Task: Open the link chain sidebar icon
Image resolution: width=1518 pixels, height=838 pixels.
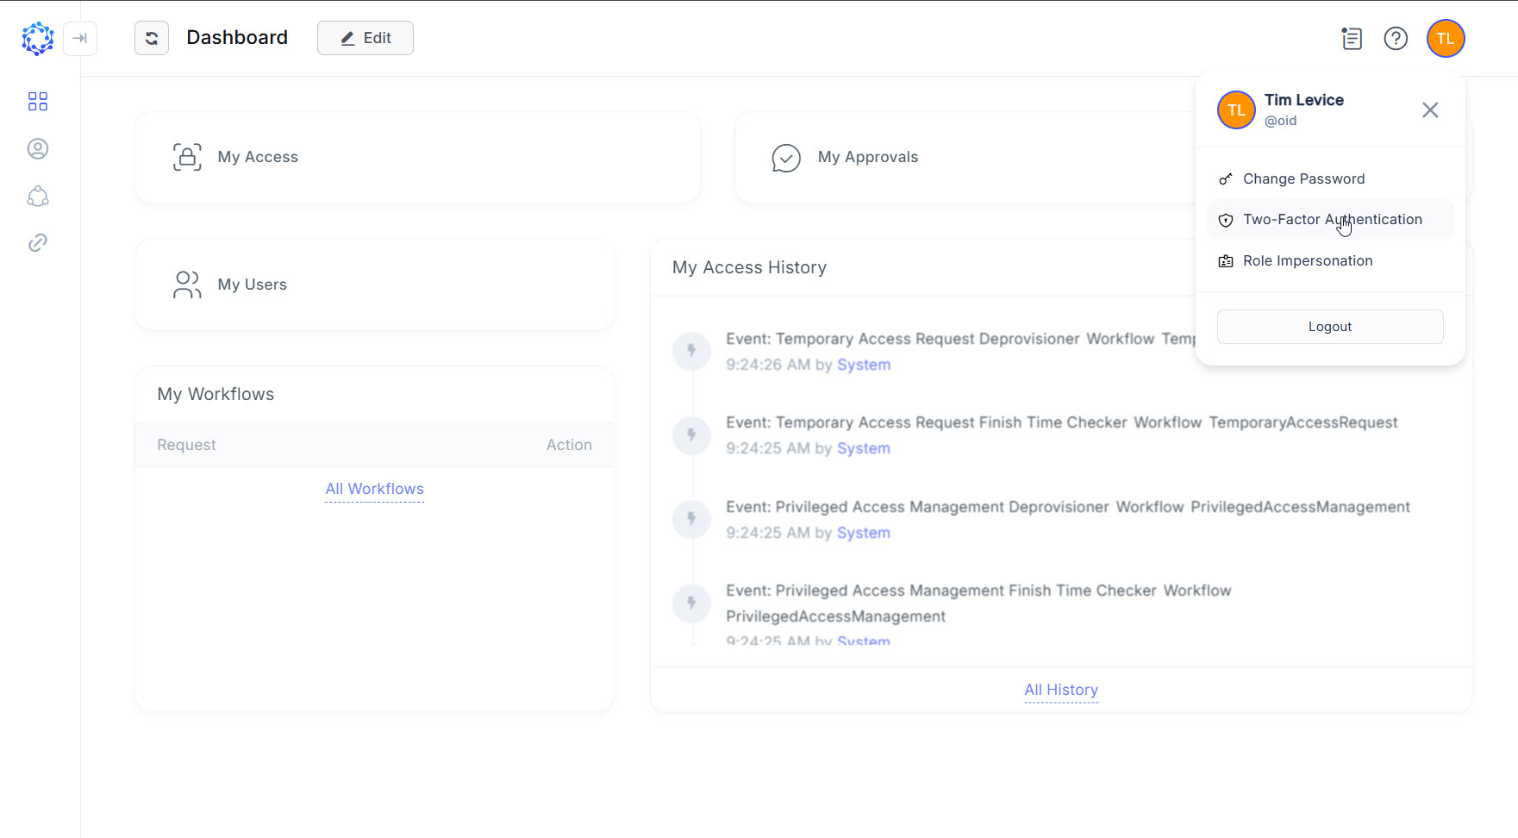Action: 38,243
